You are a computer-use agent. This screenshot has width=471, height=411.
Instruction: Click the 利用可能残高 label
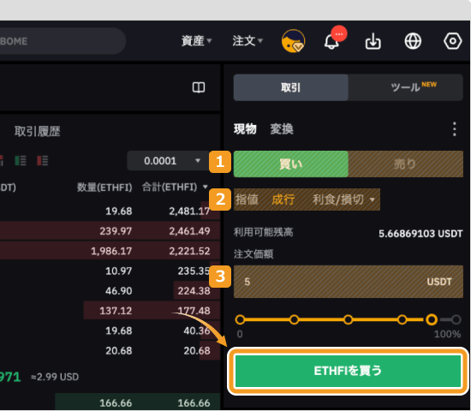[263, 232]
